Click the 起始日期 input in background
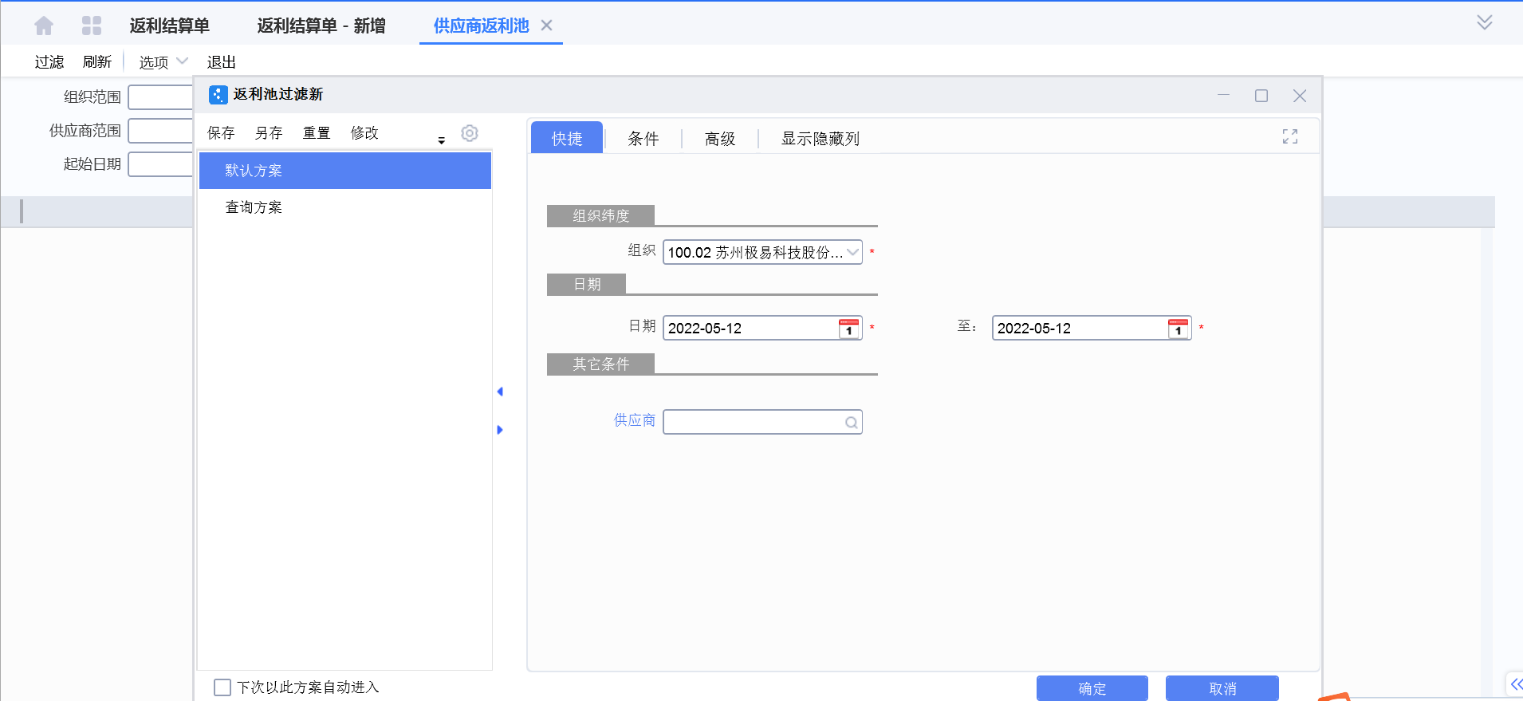This screenshot has width=1523, height=701. (x=160, y=164)
